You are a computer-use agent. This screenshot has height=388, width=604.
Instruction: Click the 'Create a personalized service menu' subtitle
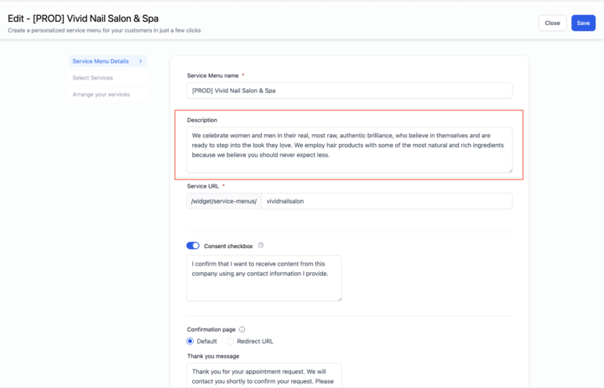pyautogui.click(x=104, y=30)
